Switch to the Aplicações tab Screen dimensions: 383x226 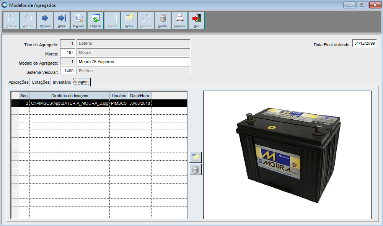18,82
